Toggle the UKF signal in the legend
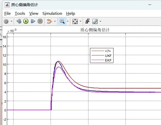The height and width of the screenshot is (125, 161). point(108,56)
